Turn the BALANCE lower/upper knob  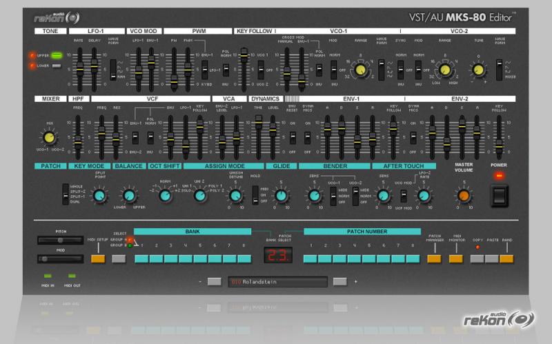[x=129, y=196]
